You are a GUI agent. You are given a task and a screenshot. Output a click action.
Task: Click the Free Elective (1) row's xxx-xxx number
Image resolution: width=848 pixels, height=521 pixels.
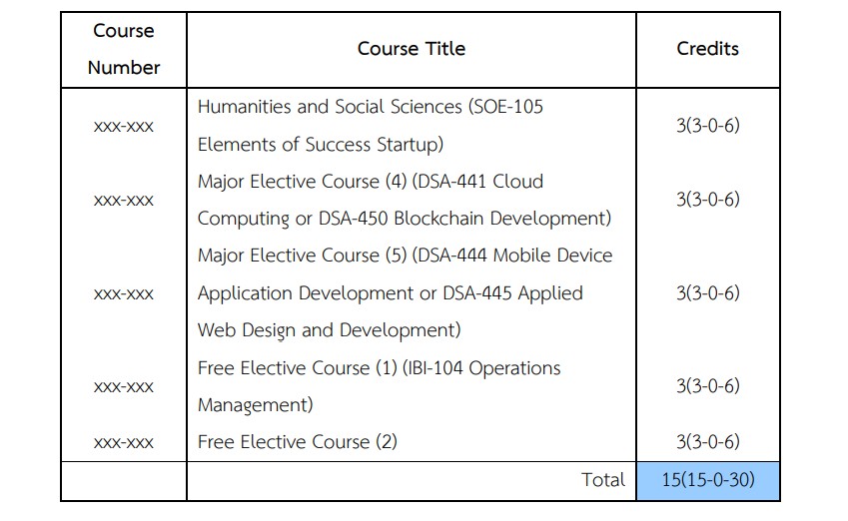click(124, 386)
